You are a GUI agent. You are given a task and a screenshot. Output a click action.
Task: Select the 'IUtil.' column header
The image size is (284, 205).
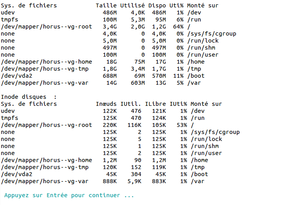(x=130, y=104)
